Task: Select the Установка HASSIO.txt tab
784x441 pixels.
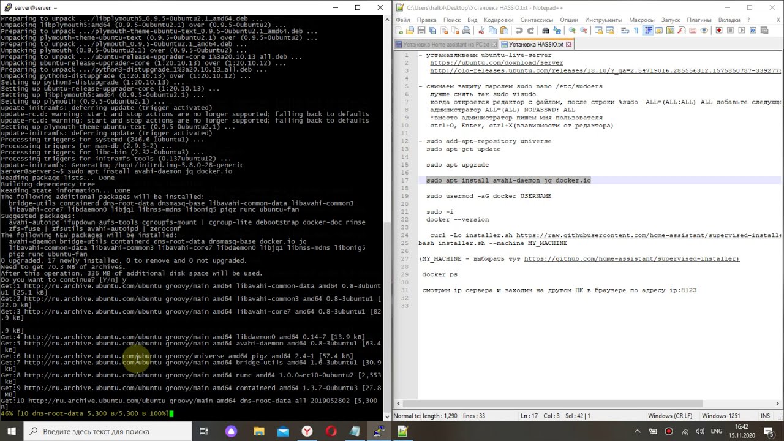Action: point(536,44)
